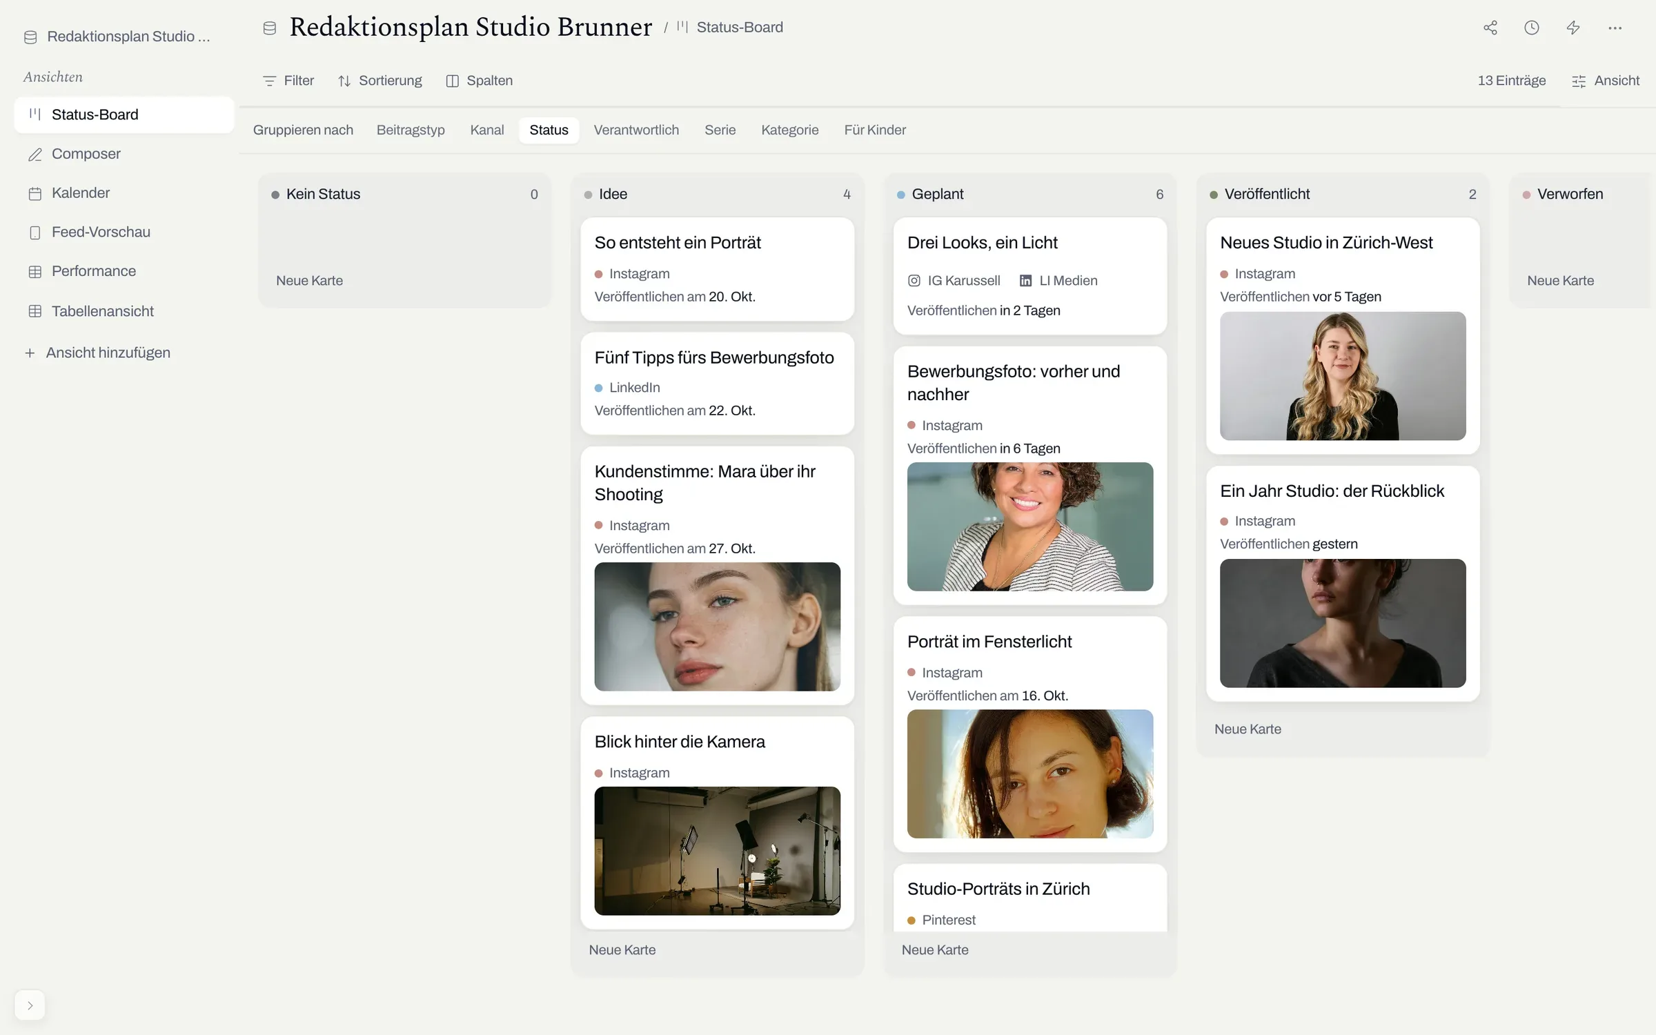Group the board by Kanal
Viewport: 1656px width, 1035px height.
(x=487, y=130)
